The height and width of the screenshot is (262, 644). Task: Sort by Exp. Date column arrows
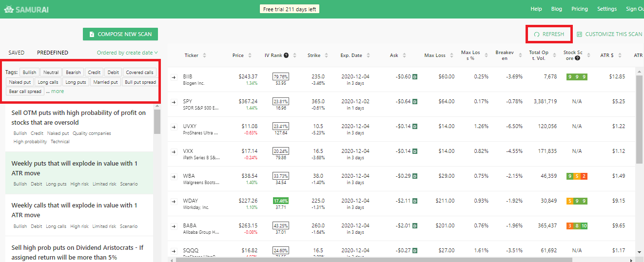point(369,56)
